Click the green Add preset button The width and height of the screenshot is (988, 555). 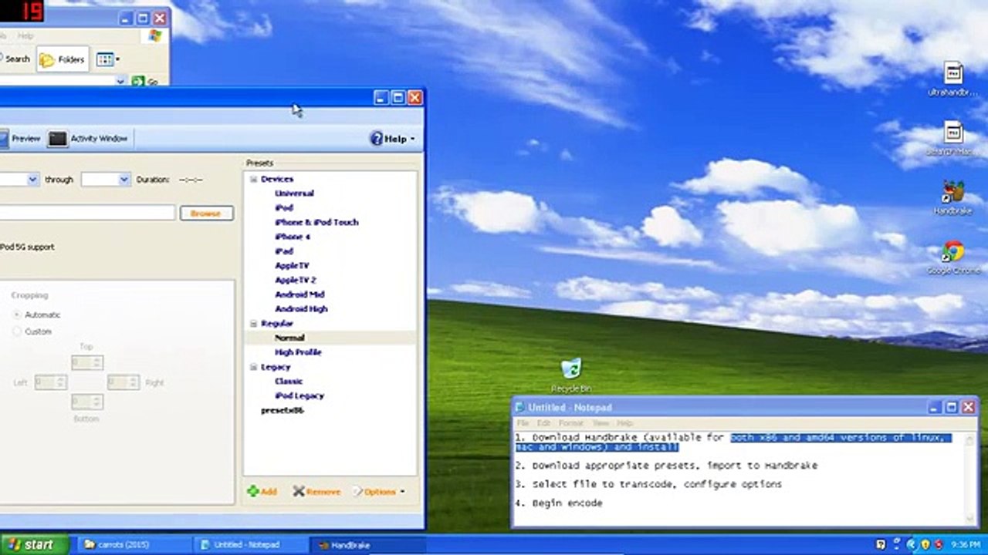[262, 491]
